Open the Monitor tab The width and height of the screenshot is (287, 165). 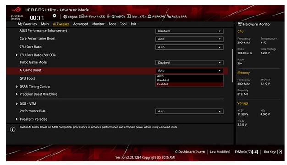point(98,24)
